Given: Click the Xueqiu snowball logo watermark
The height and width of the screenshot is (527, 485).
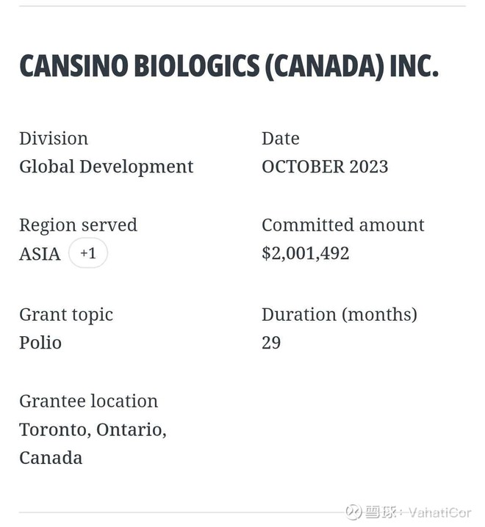Looking at the screenshot, I should tap(354, 512).
